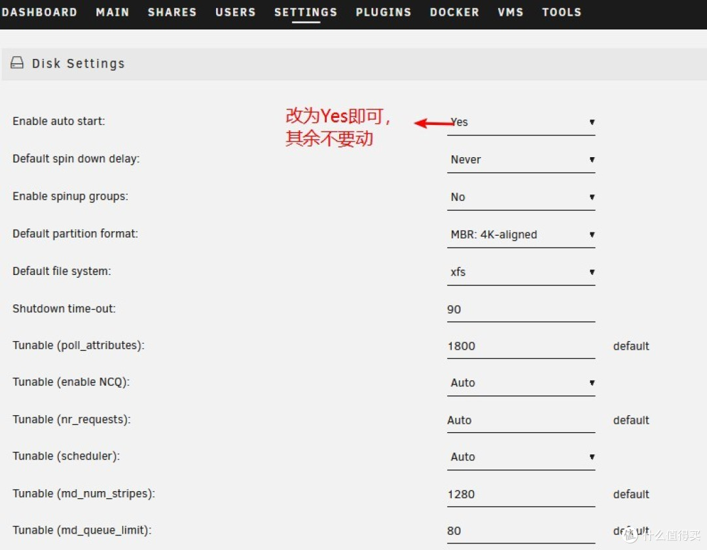Screen dimensions: 707x550
Task: Go to the Tools tab
Action: pos(562,12)
